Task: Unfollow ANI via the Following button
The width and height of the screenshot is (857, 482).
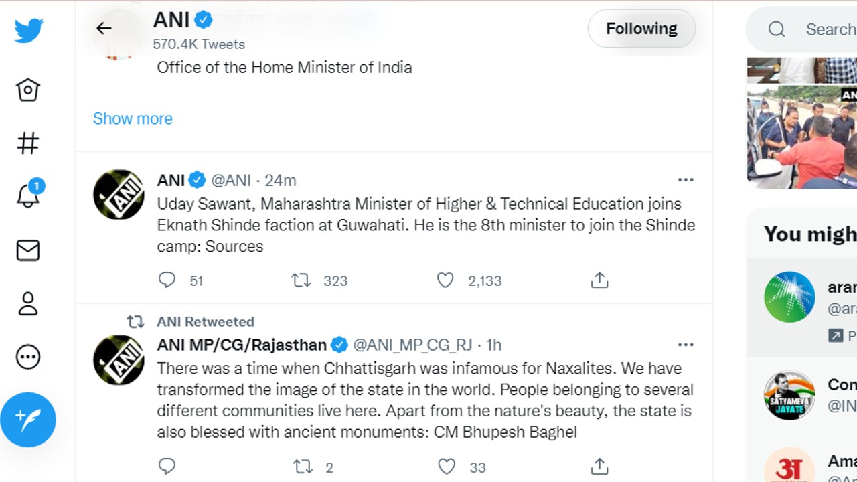Action: tap(641, 29)
